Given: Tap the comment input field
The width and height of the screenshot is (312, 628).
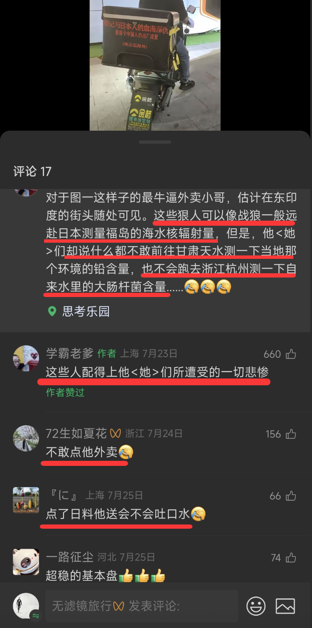Looking at the screenshot, I should click(142, 606).
